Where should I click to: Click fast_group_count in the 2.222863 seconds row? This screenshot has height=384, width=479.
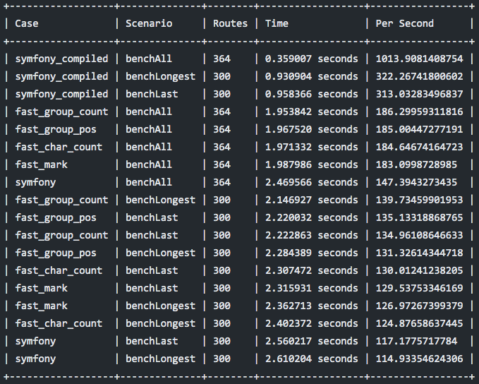tap(61, 235)
